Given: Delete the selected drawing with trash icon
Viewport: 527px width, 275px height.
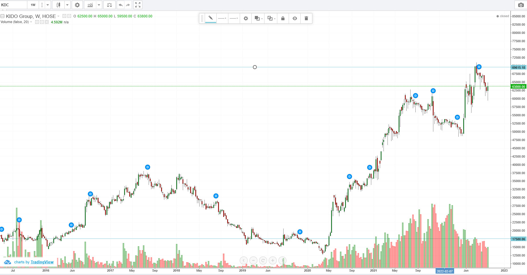Looking at the screenshot, I should [x=306, y=19].
